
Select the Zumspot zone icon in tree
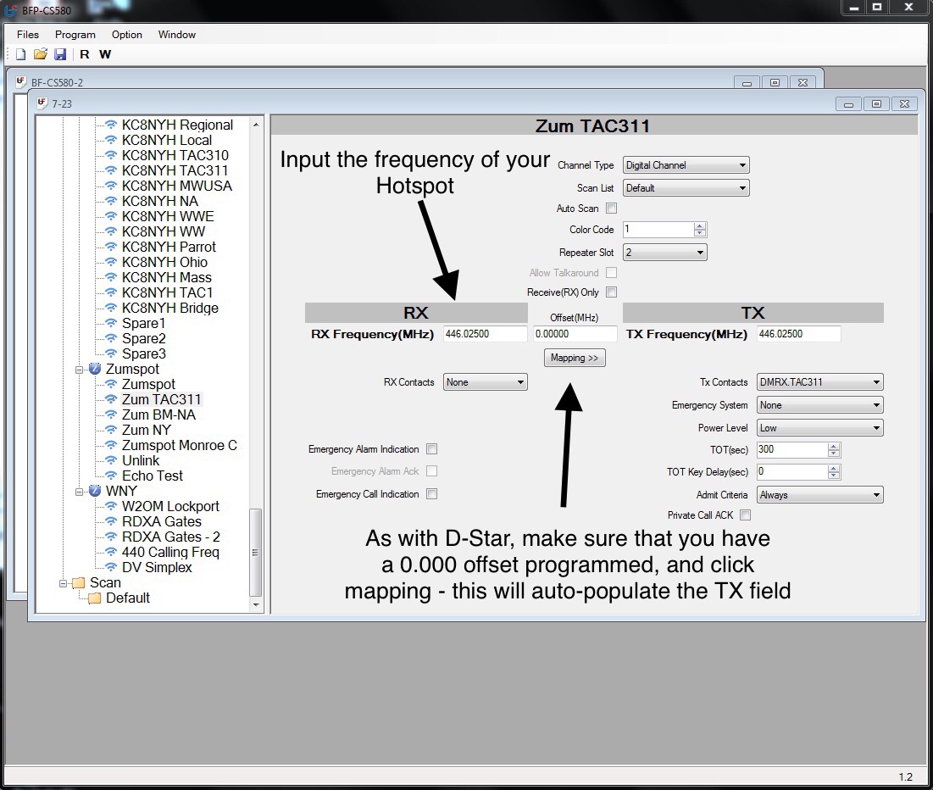pos(95,370)
